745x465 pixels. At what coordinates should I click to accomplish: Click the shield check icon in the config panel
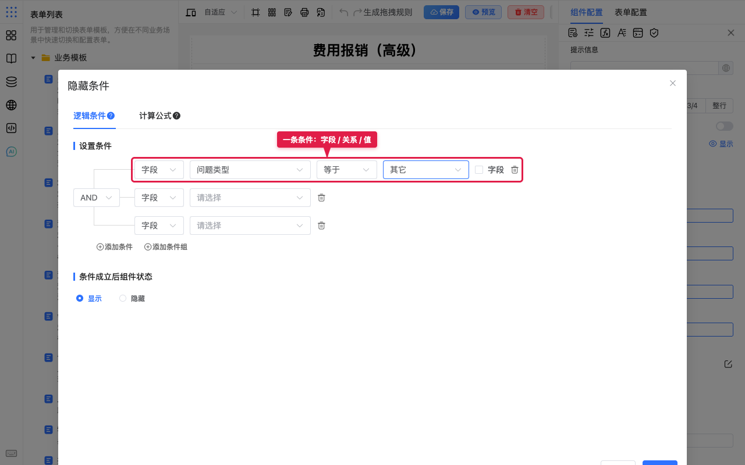[x=654, y=33]
